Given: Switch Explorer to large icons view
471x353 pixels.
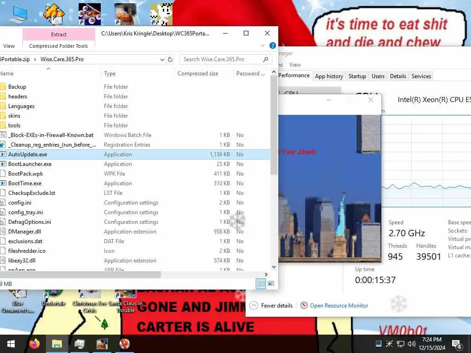Looking at the screenshot, I should [271, 284].
